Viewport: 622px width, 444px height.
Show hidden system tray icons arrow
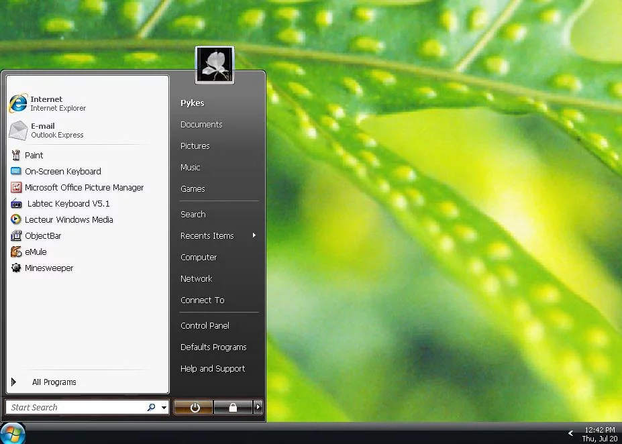click(570, 433)
